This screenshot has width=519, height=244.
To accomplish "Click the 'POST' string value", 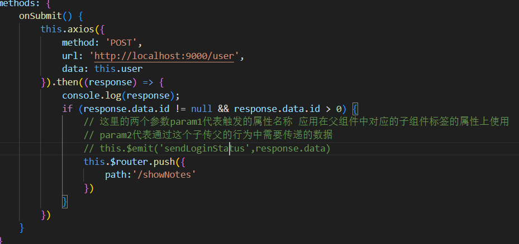I will (121, 42).
